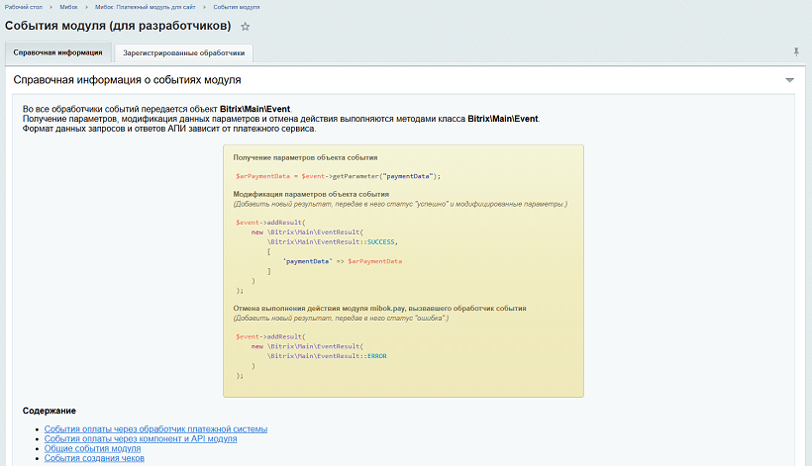Open the Зарегистрированные обработчики tab
The image size is (812, 466).
click(x=184, y=52)
